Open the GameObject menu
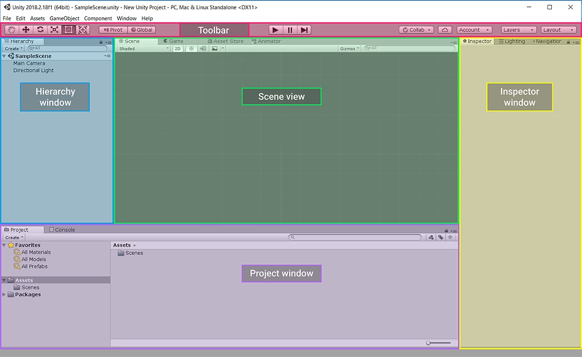 pyautogui.click(x=64, y=18)
